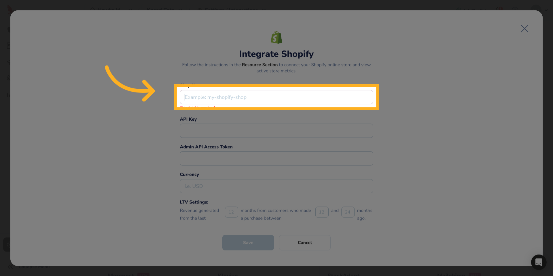Edit the revenue months field after "from the last"

click(x=231, y=212)
